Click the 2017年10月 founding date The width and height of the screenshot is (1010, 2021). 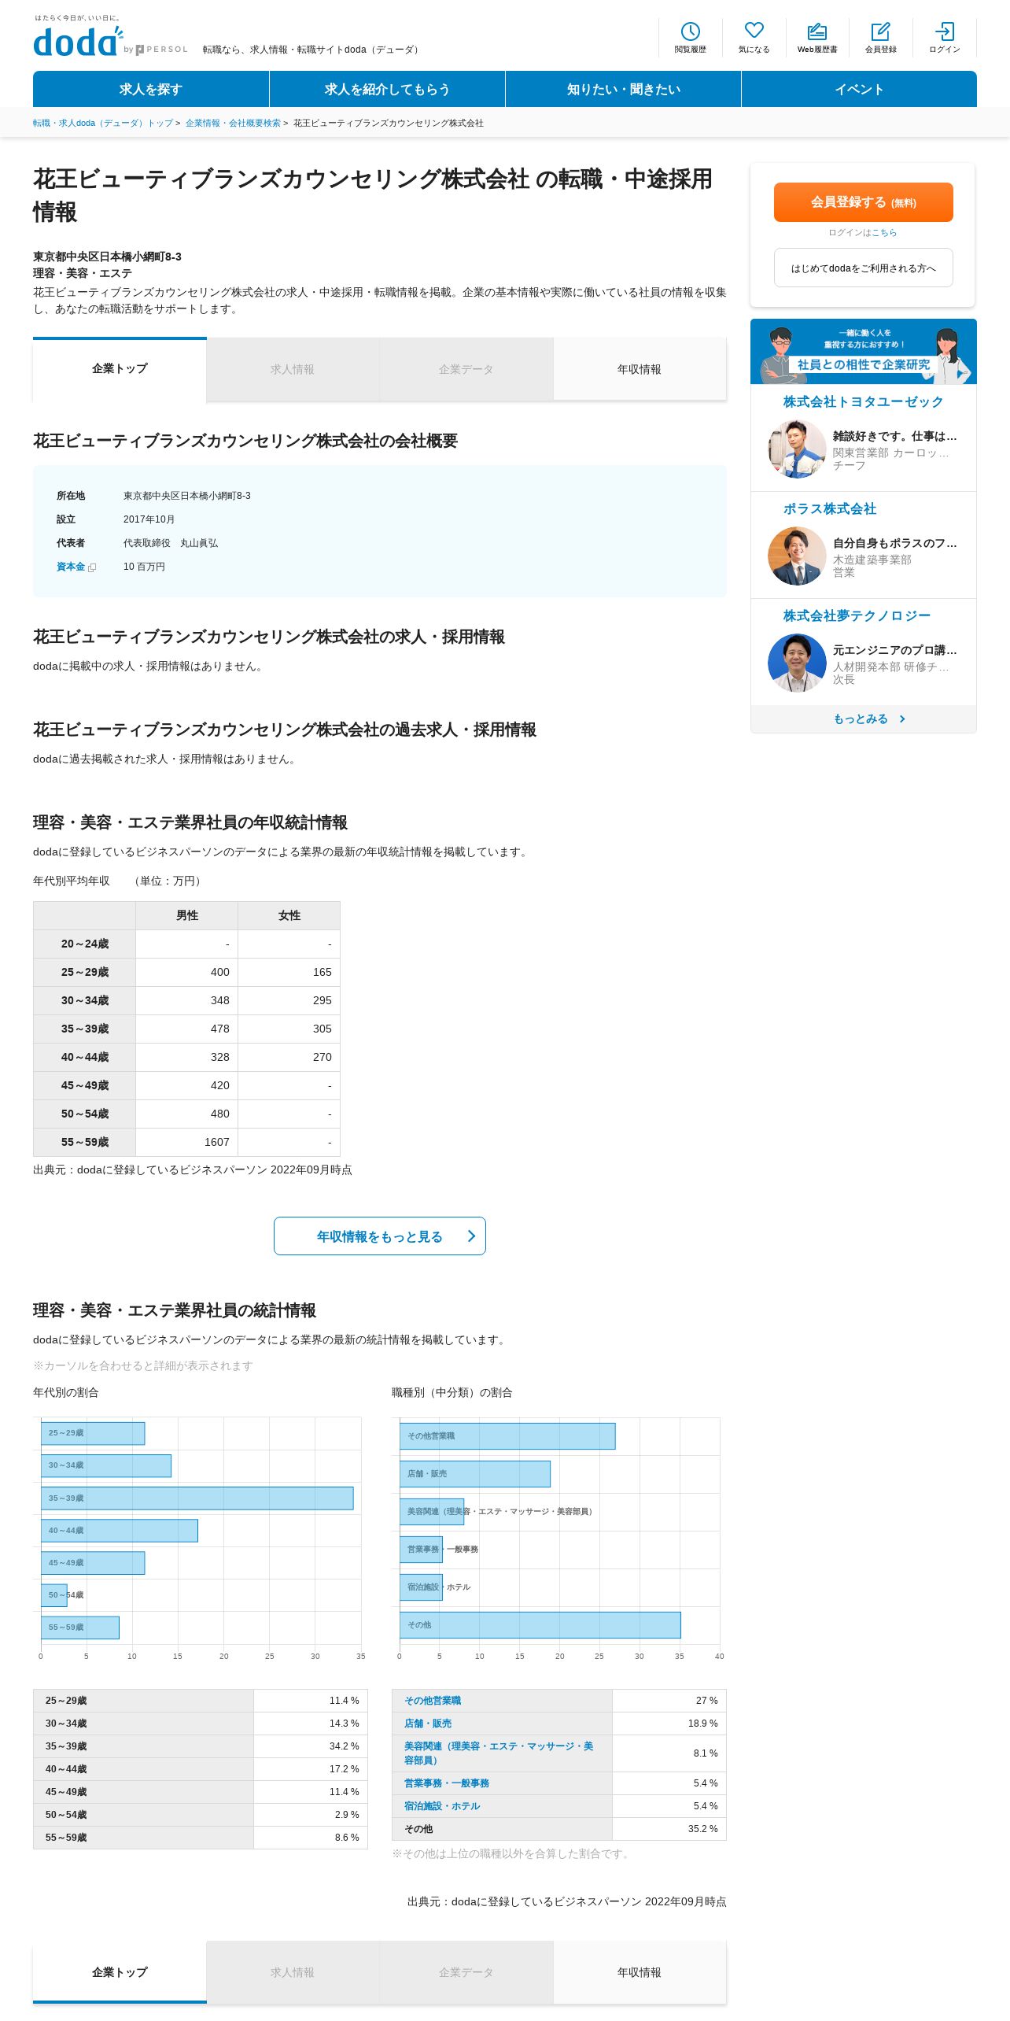pyautogui.click(x=149, y=519)
